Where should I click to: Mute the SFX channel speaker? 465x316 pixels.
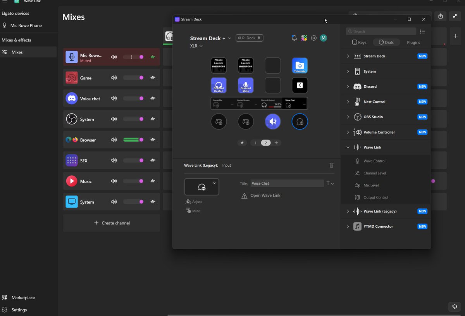pos(114,161)
